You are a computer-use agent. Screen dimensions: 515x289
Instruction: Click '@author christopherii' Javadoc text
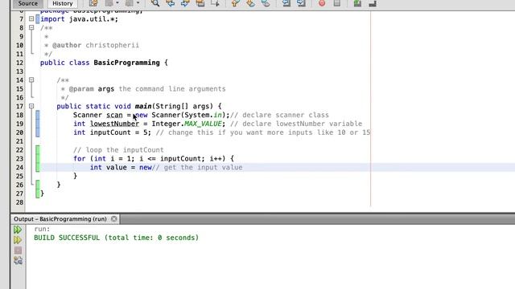pyautogui.click(x=96, y=45)
